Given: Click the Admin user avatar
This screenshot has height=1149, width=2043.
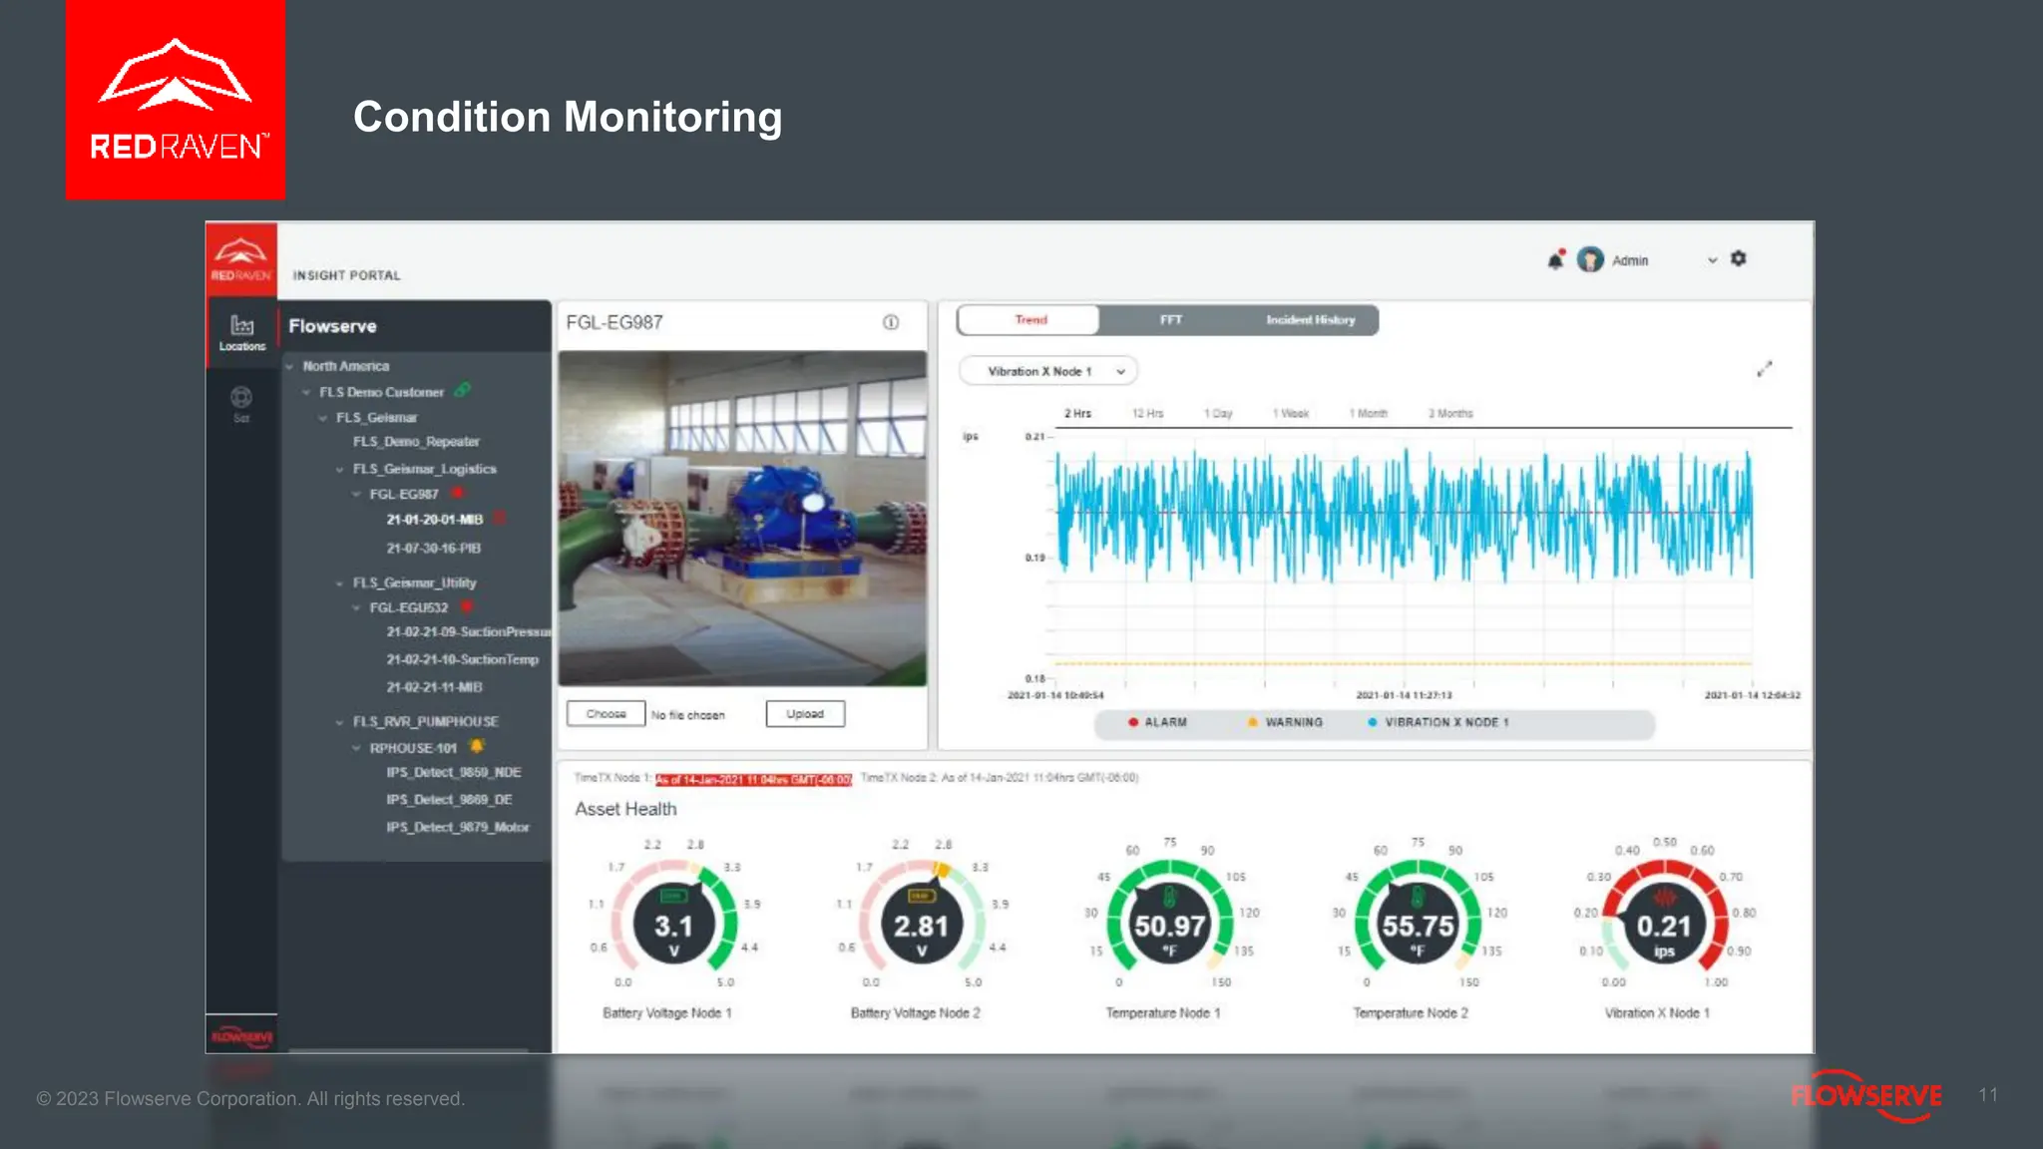Looking at the screenshot, I should (x=1590, y=259).
